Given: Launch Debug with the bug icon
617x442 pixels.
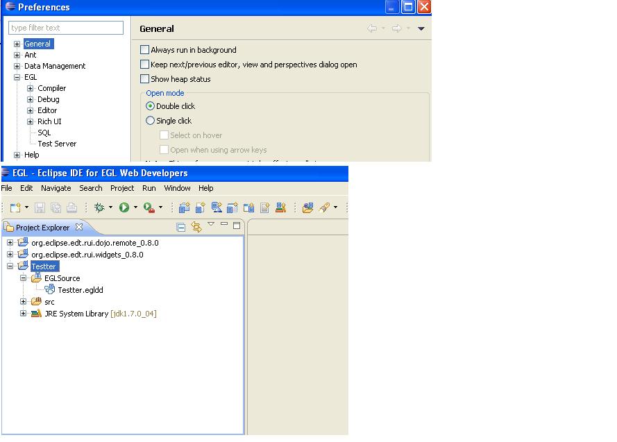Looking at the screenshot, I should click(99, 207).
